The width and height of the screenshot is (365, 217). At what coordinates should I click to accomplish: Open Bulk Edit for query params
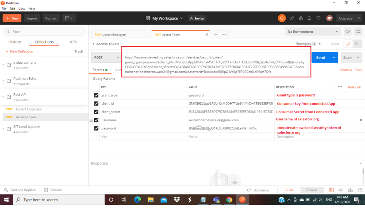click(x=354, y=87)
